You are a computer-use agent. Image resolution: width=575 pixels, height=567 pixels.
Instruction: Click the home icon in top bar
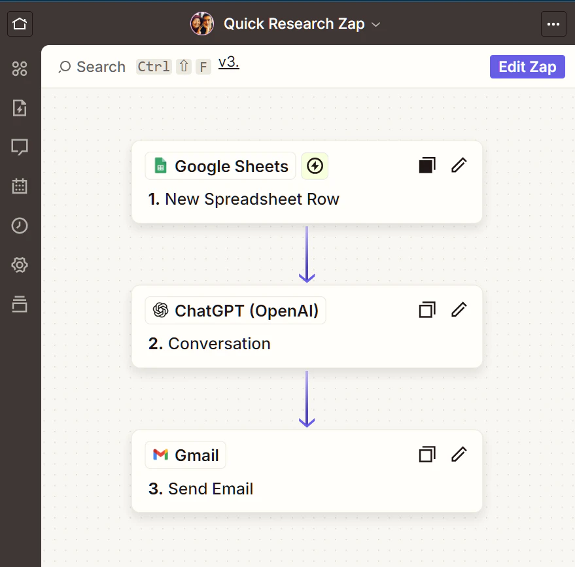pos(20,24)
